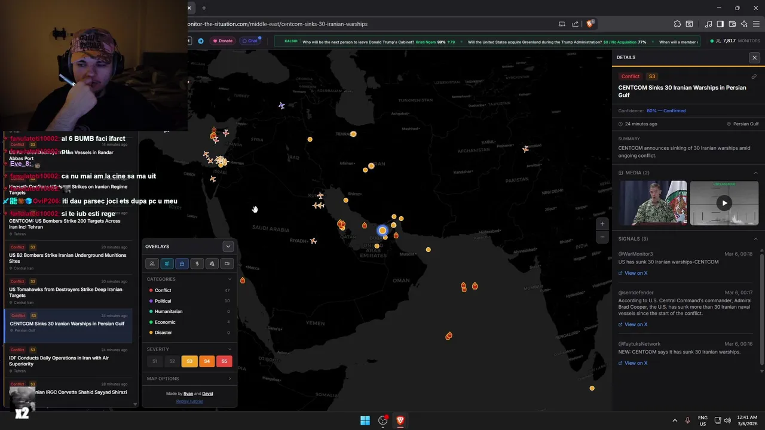Click the Brave shields icon

tap(590, 24)
